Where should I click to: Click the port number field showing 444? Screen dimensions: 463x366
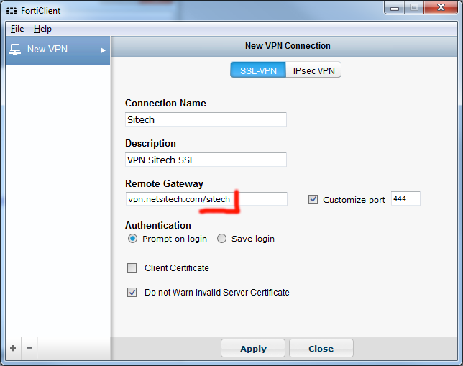click(405, 199)
